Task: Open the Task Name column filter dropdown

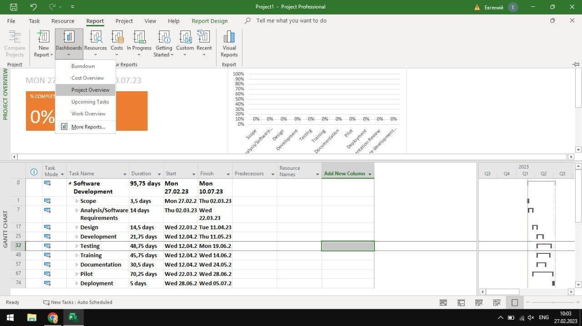Action: pyautogui.click(x=125, y=174)
